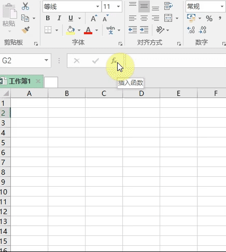Open clipboard group dialog launcher

36,44
